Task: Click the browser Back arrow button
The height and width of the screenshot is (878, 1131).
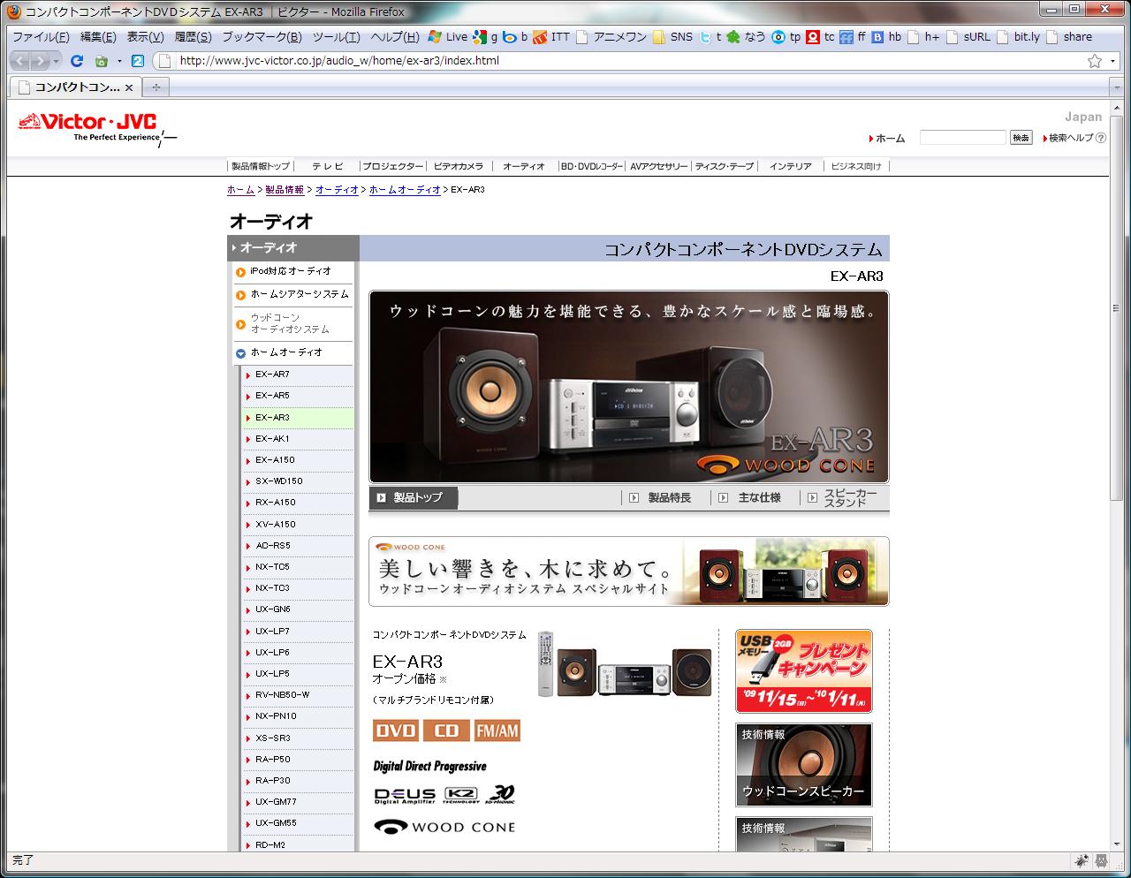Action: pyautogui.click(x=19, y=61)
